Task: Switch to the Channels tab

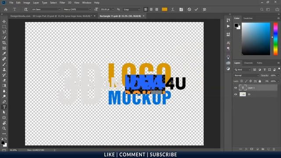Action: point(249,63)
